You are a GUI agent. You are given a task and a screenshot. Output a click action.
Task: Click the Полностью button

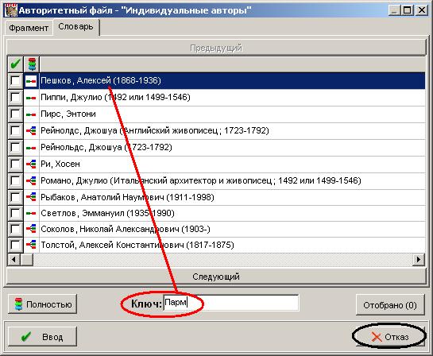42,304
